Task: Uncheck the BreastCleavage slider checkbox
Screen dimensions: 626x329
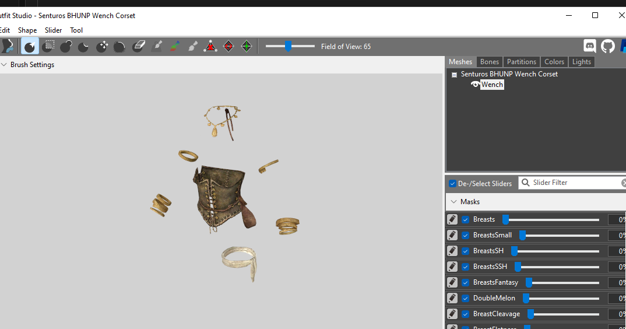Action: click(465, 314)
